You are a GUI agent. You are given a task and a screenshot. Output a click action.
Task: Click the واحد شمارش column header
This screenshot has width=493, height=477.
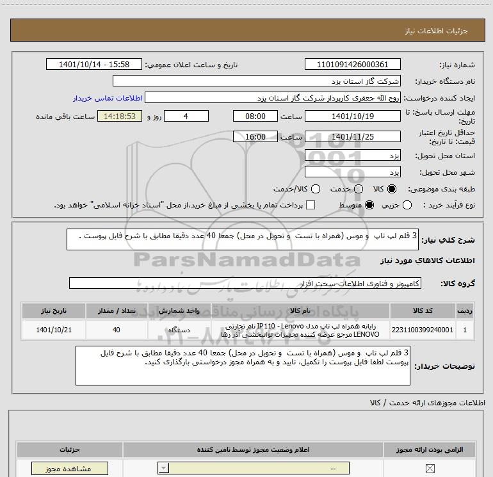[179, 311]
